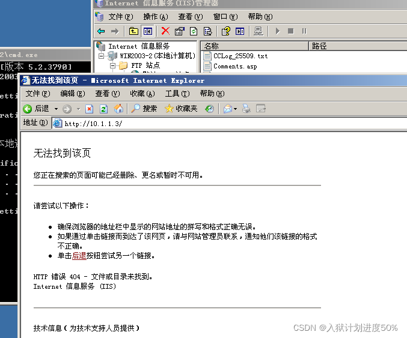Open the IE 文件(F) menu
This screenshot has width=407, height=338.
(x=38, y=94)
